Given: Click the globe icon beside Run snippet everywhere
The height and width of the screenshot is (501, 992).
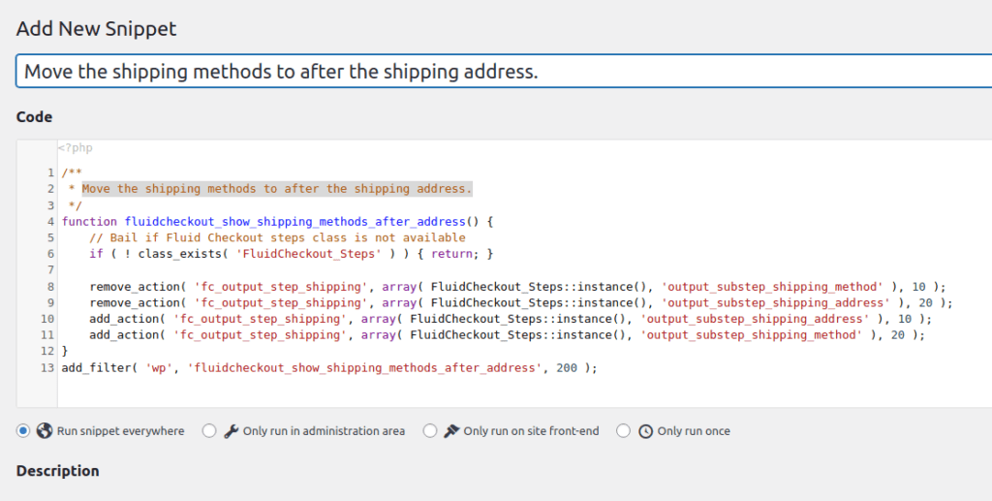Looking at the screenshot, I should pos(44,431).
